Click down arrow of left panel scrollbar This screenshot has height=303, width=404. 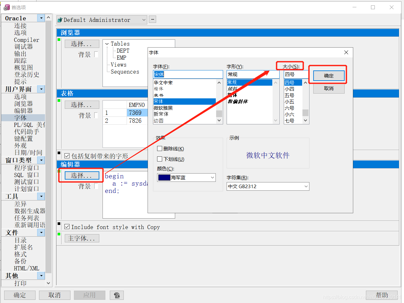pos(48,283)
